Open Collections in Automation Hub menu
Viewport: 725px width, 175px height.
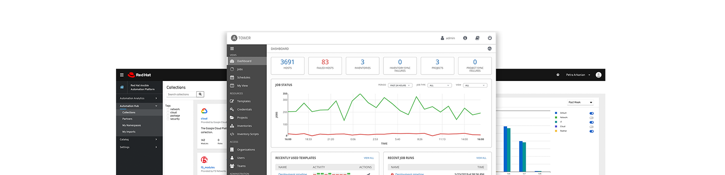pyautogui.click(x=139, y=113)
